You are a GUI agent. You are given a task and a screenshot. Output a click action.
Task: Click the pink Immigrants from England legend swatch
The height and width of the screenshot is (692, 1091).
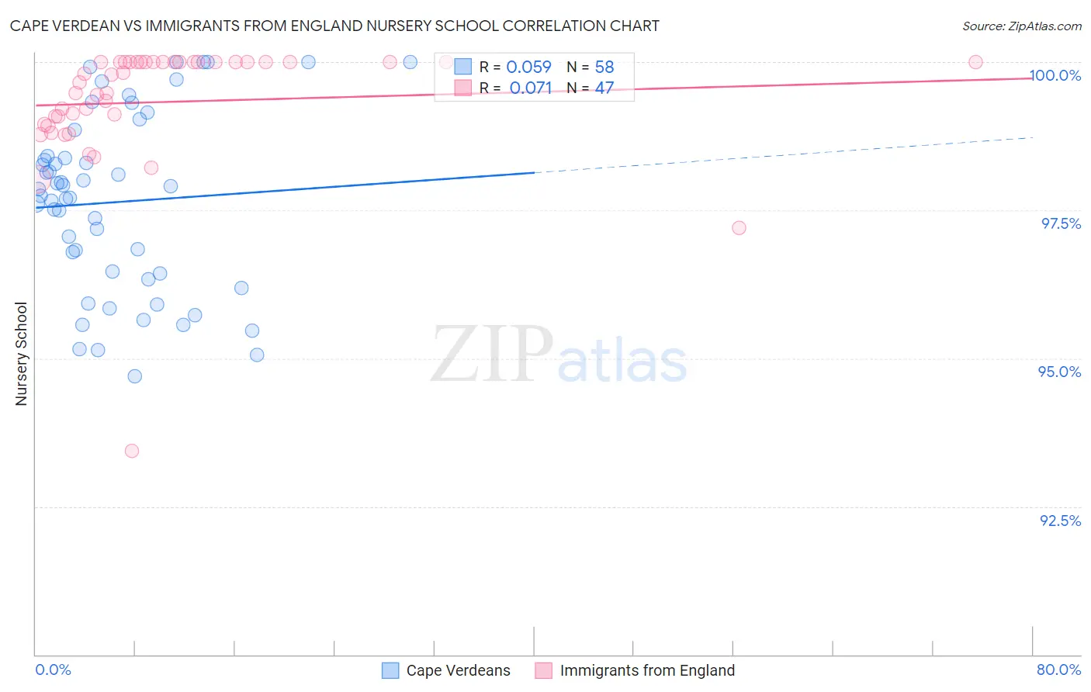(x=543, y=670)
